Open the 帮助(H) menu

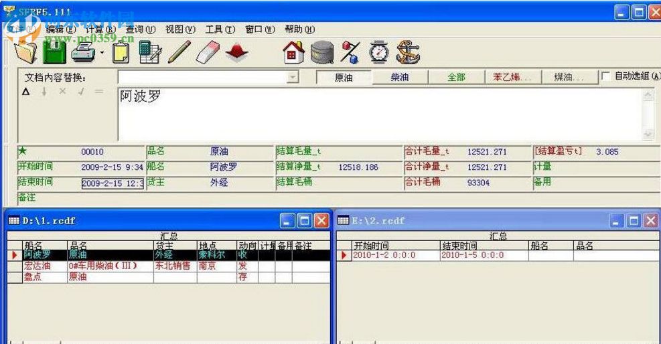pyautogui.click(x=300, y=29)
